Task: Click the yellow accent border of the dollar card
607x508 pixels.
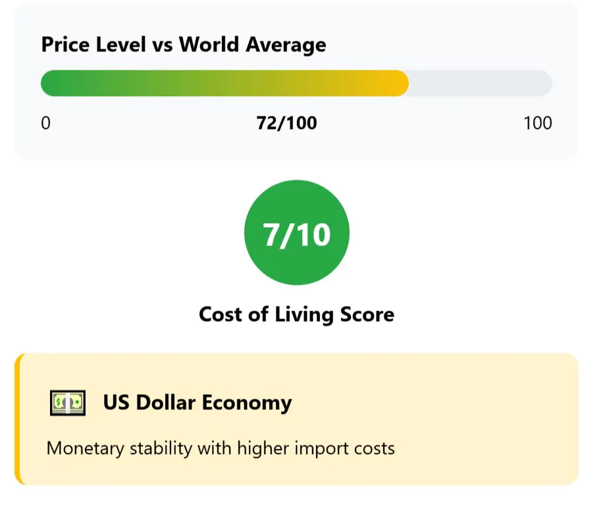Action: click(18, 419)
